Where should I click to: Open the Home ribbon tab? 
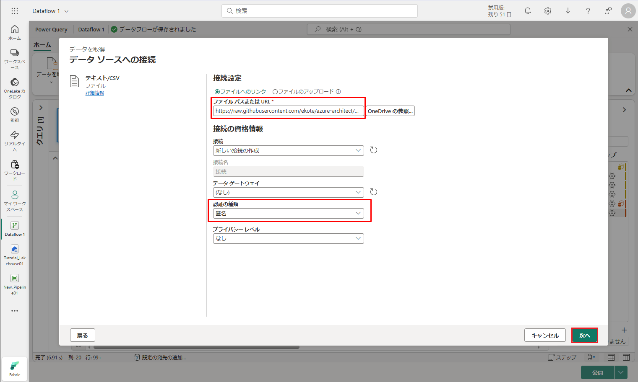42,45
